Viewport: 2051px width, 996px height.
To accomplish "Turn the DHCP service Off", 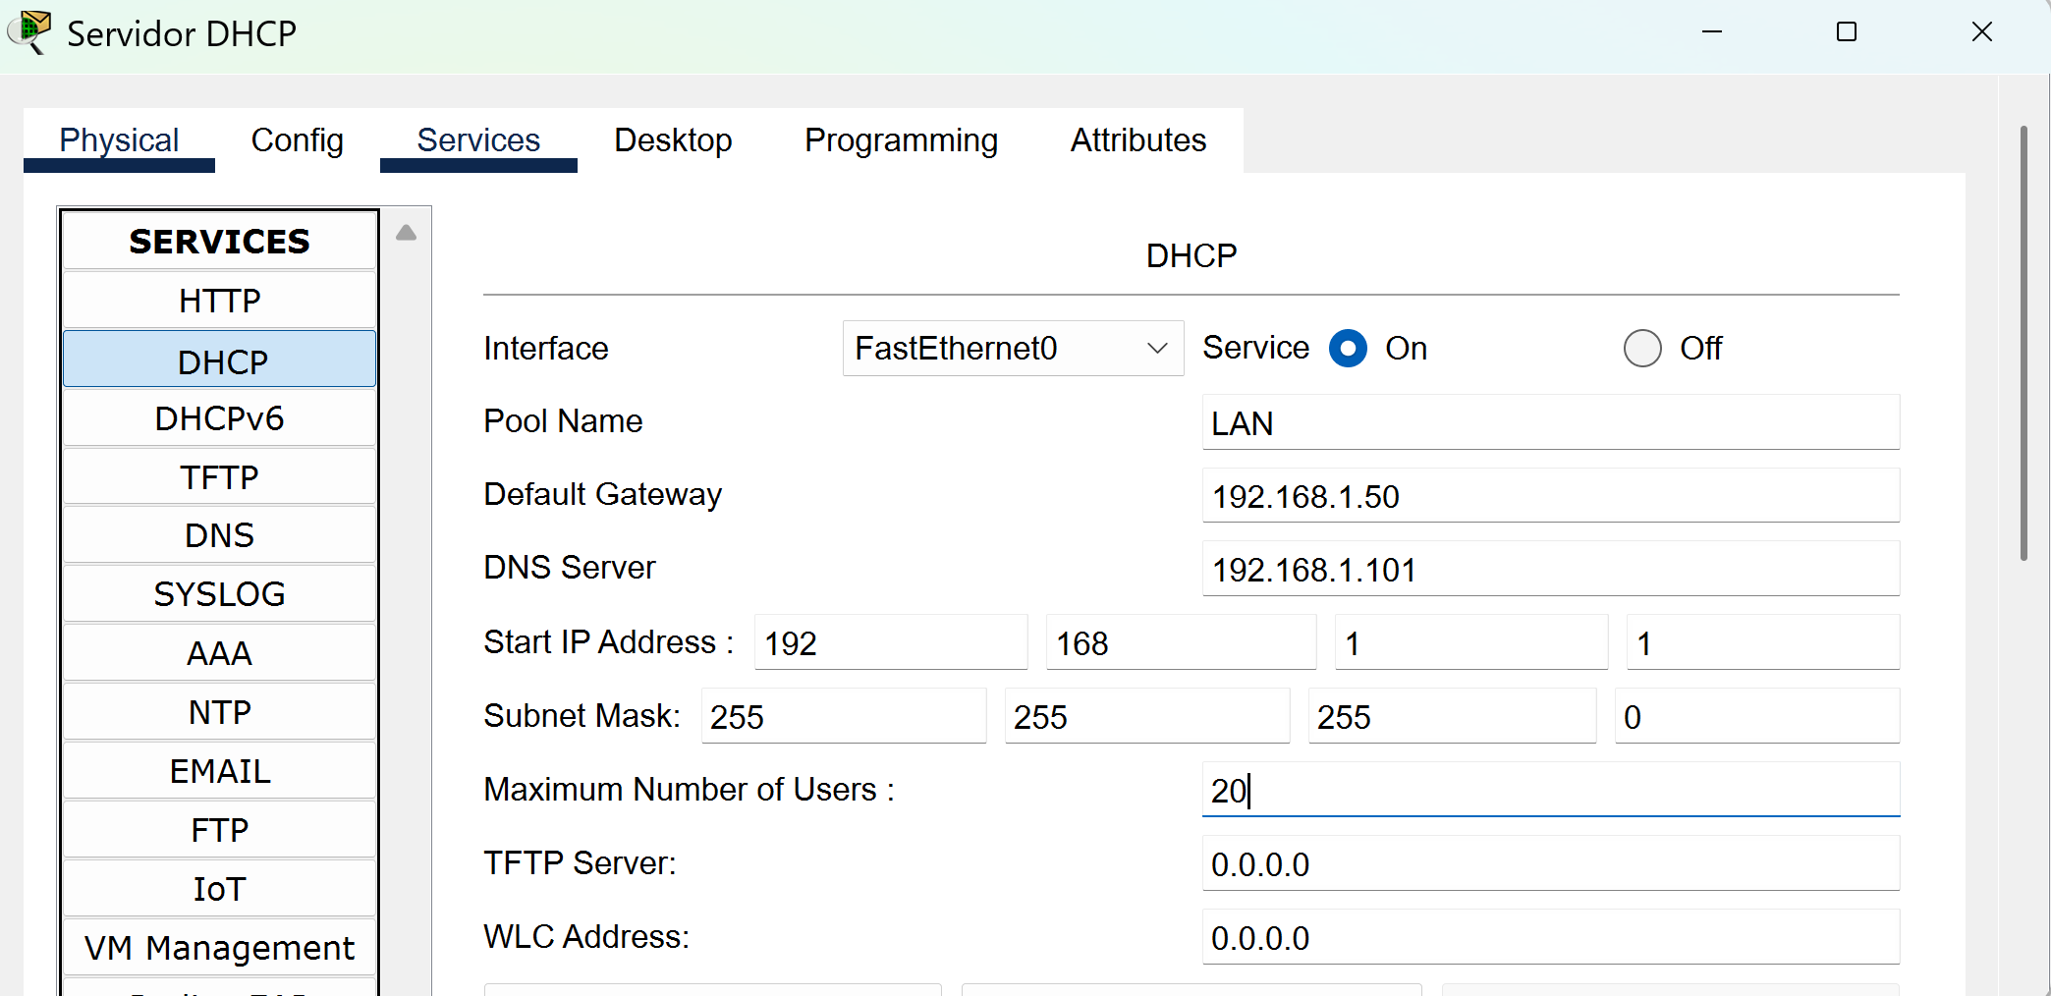I will coord(1642,349).
